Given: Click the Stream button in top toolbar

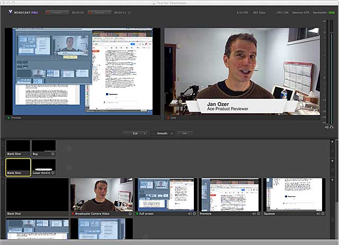Looking at the screenshot, I should [x=58, y=12].
